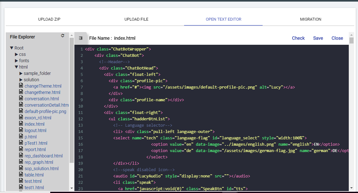
Task: Collapse the Root folder tree
Action: pyautogui.click(x=12, y=48)
